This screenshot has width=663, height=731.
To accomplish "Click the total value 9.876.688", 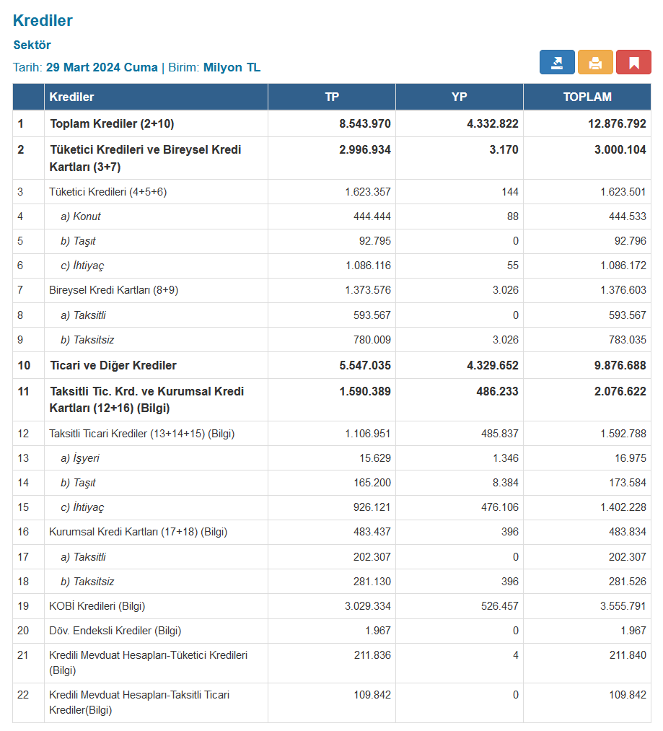I will [620, 365].
